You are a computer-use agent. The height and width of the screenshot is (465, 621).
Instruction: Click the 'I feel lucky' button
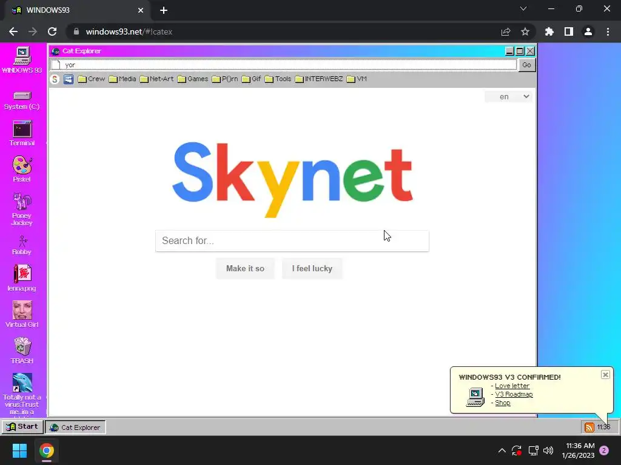tap(312, 268)
